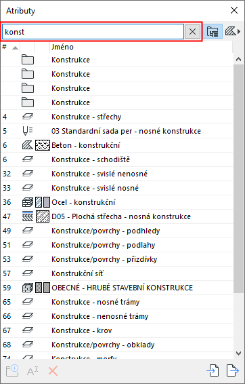Screen dimensions: 245x384
Task: Select 'Konstrukce/povrchy - přizdívky' entry
Action: coord(104,259)
